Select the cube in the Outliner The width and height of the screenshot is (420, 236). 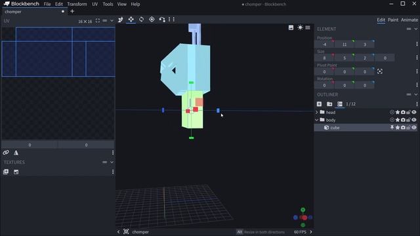point(366,128)
